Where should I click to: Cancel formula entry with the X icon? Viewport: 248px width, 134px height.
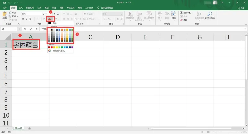25,29
